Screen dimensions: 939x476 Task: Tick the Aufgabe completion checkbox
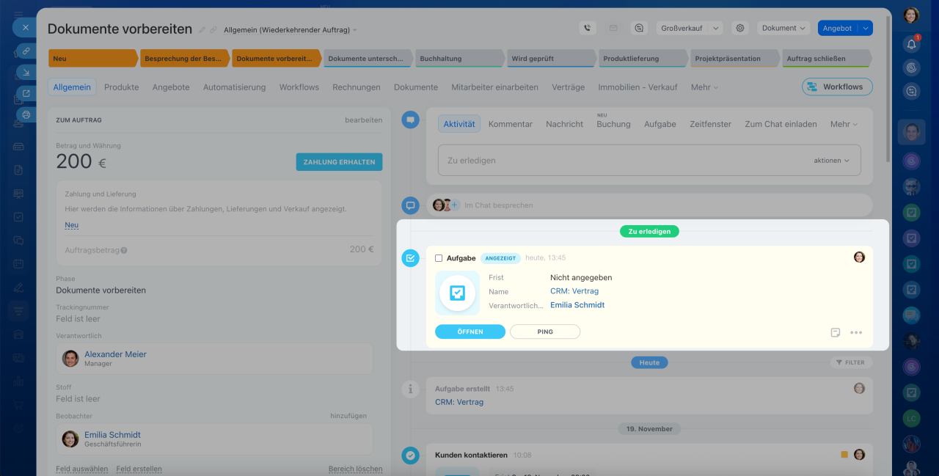point(439,258)
